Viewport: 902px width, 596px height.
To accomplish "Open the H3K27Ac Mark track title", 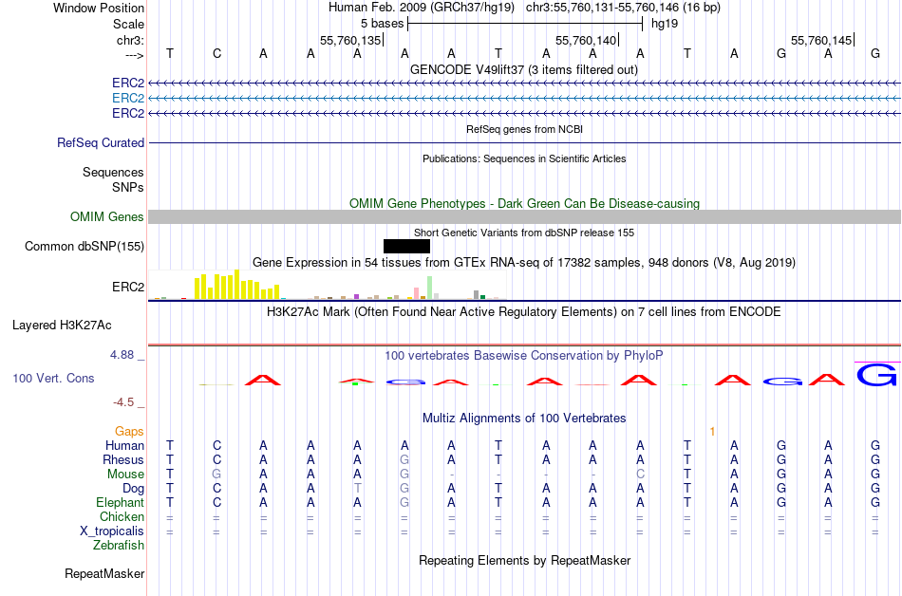I will (524, 312).
